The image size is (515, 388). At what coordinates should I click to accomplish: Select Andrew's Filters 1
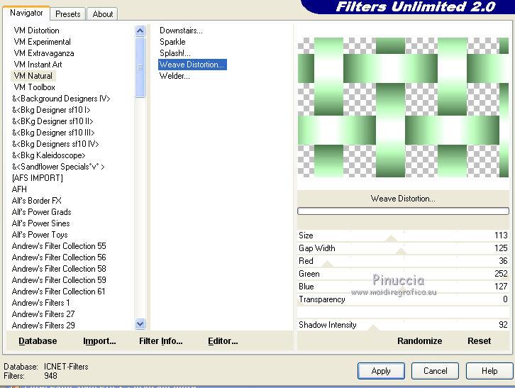coord(40,303)
